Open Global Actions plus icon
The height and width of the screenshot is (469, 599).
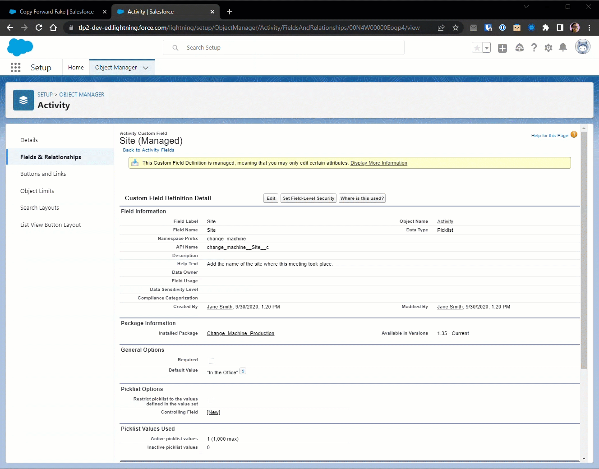502,48
